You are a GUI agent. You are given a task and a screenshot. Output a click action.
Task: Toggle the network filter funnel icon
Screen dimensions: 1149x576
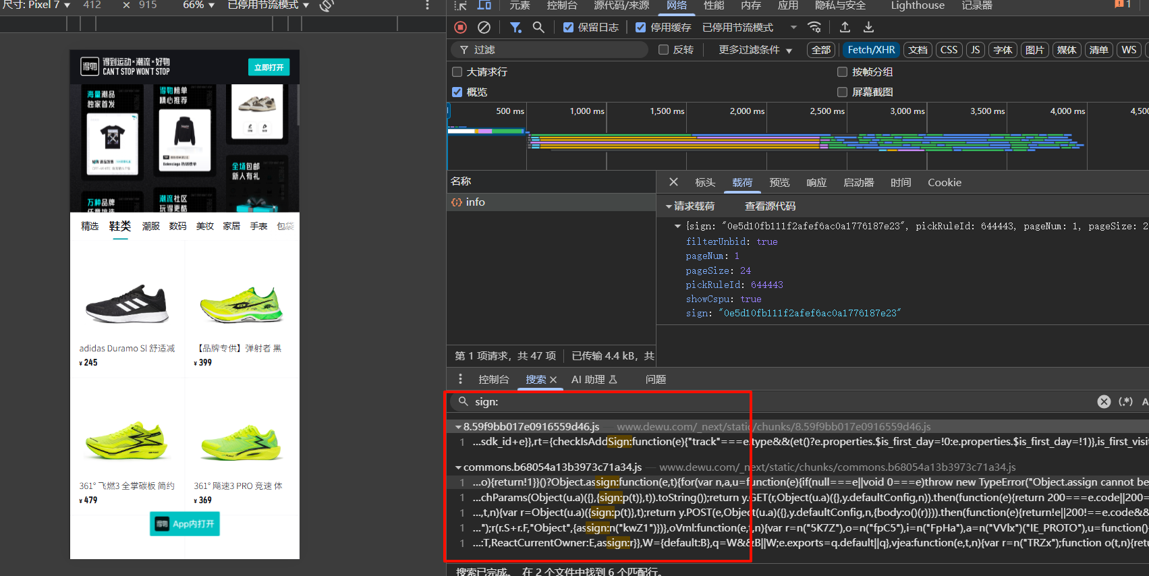(515, 28)
